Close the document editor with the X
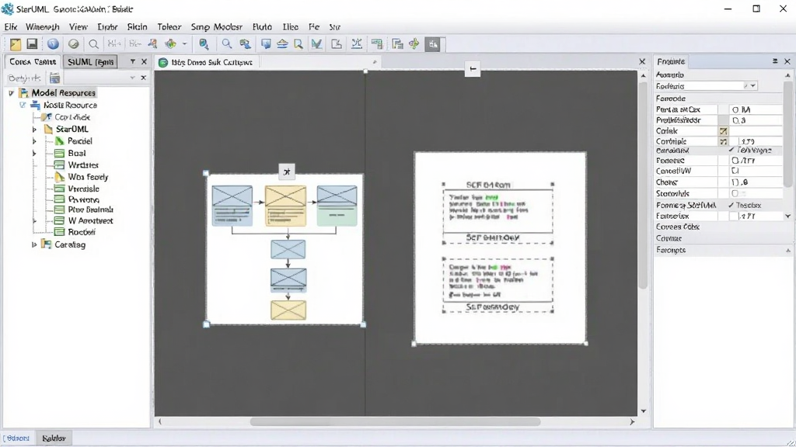The height and width of the screenshot is (447, 796). (642, 62)
